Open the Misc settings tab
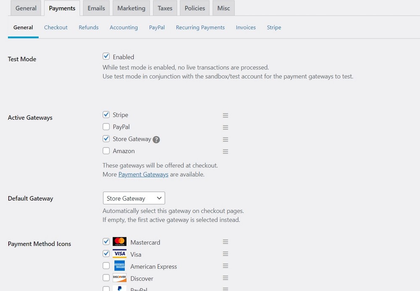This screenshot has width=420, height=291. [x=224, y=8]
